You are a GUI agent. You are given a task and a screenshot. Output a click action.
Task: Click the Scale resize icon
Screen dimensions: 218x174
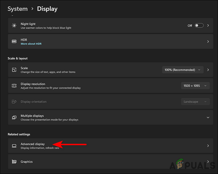(14, 70)
